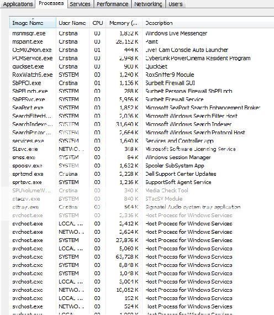
Task: Switch to the Applications tab
Action: click(x=18, y=4)
